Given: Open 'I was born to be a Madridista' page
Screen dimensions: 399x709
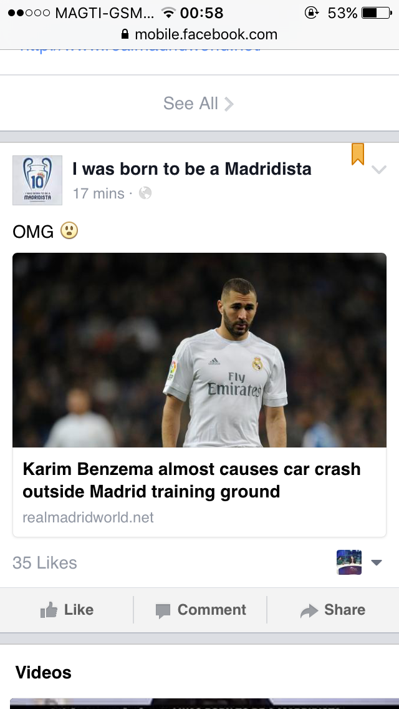Looking at the screenshot, I should tap(191, 169).
